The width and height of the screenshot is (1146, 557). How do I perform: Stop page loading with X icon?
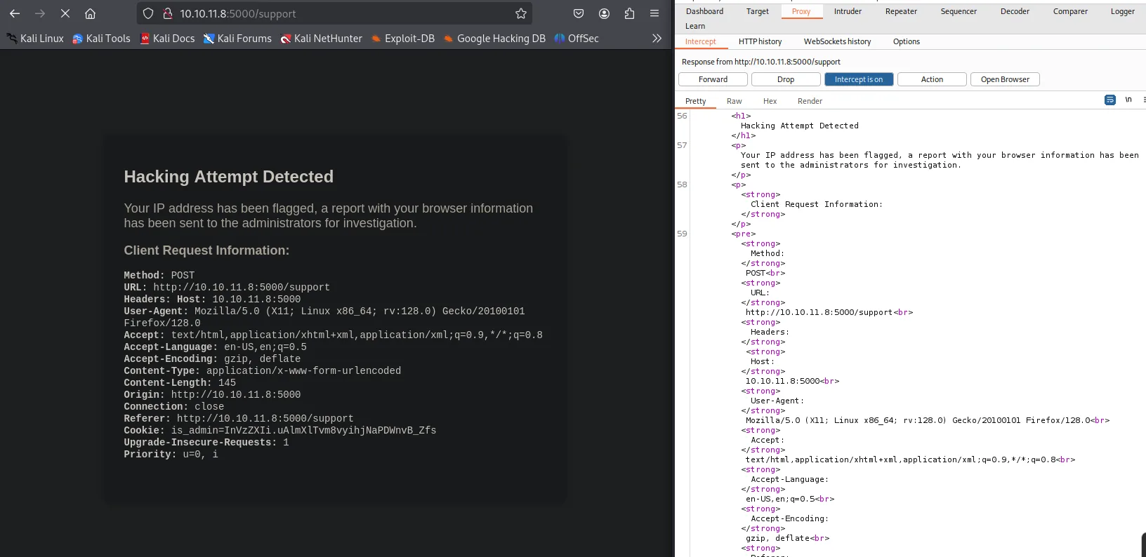[x=65, y=13]
